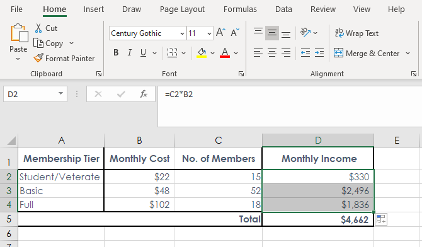Open the Borders tool icon
Screen dimensions: 422x247
coord(172,53)
